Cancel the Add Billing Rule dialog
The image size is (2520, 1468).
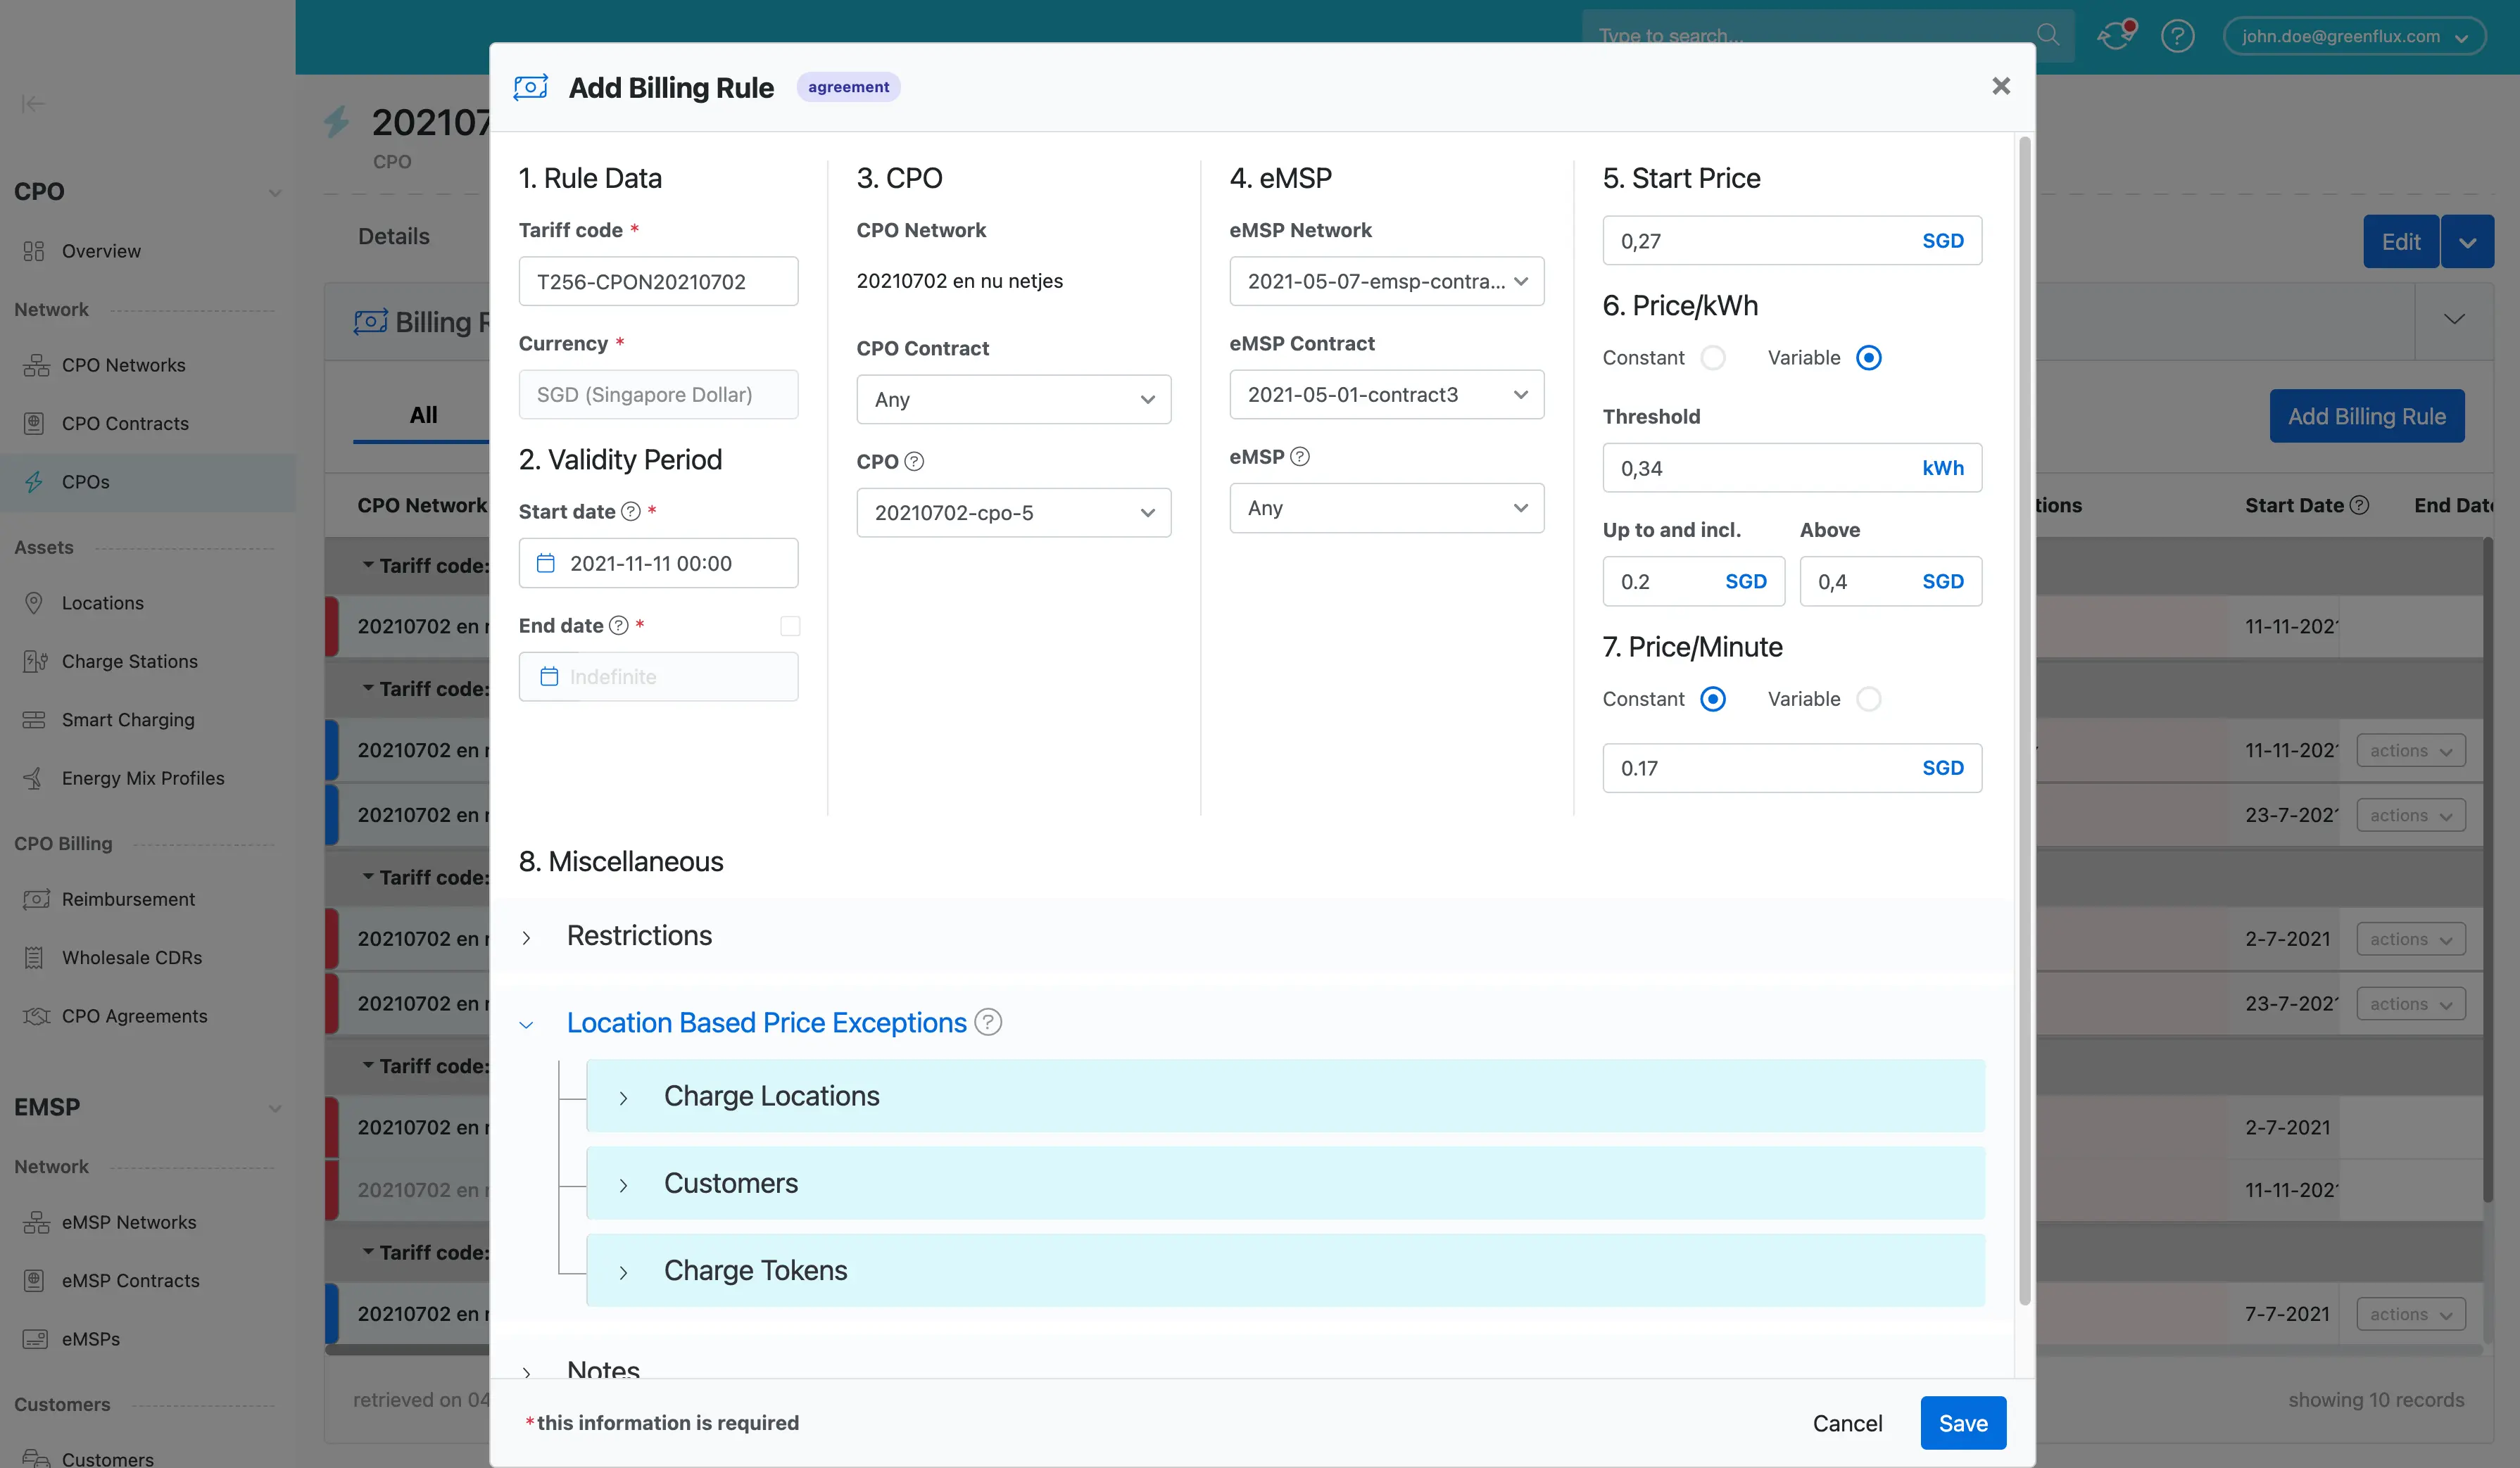1847,1422
